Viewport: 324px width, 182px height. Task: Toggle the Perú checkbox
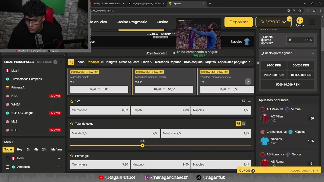coord(8,158)
